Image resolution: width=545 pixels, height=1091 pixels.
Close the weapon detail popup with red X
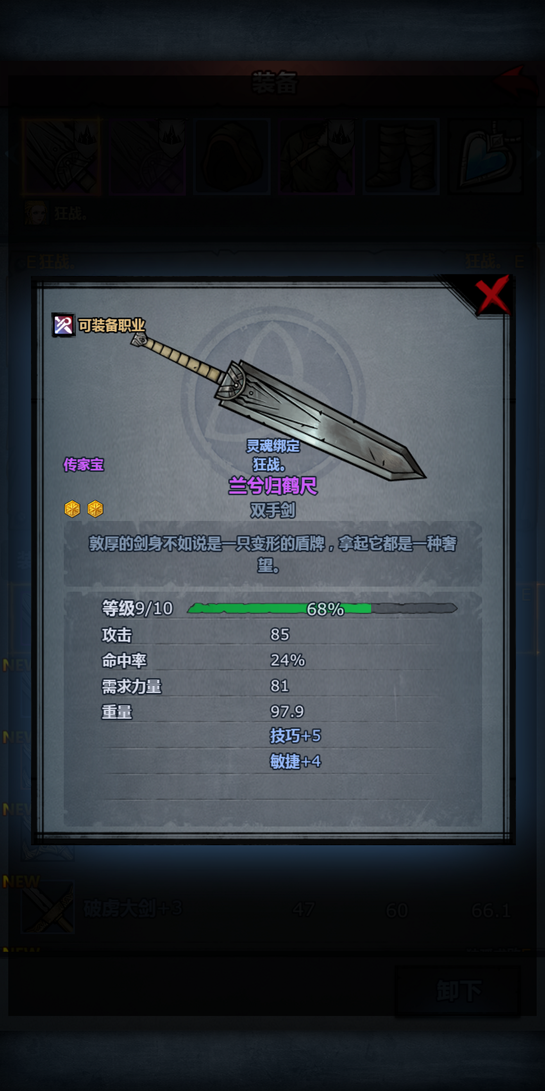(x=492, y=295)
